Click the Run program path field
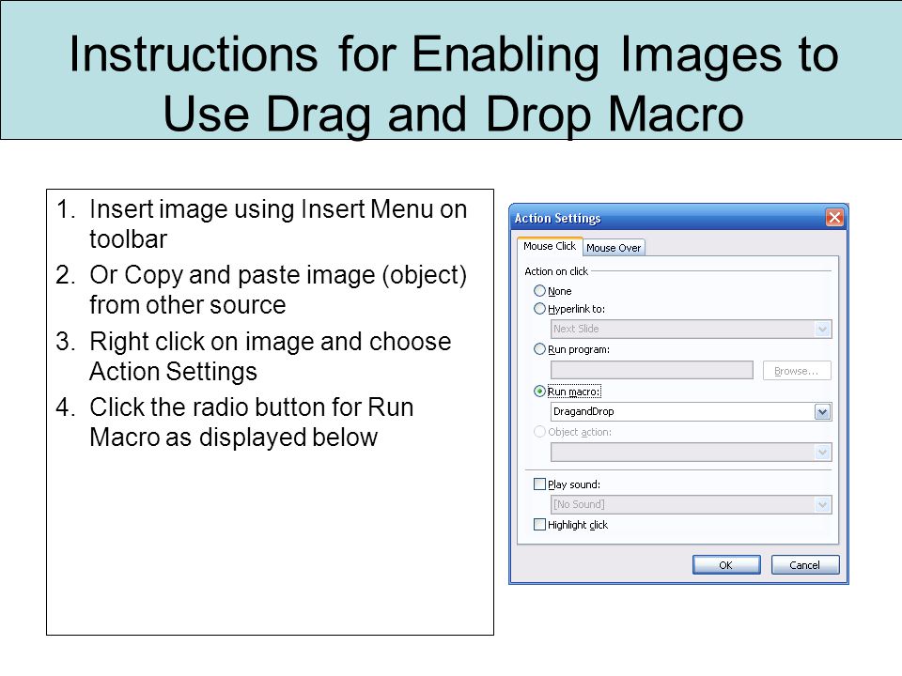 [x=652, y=370]
